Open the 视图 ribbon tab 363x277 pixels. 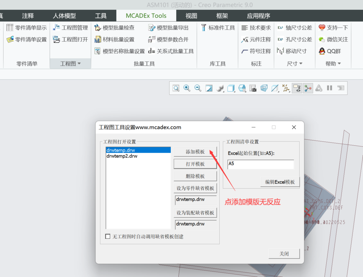click(x=191, y=16)
